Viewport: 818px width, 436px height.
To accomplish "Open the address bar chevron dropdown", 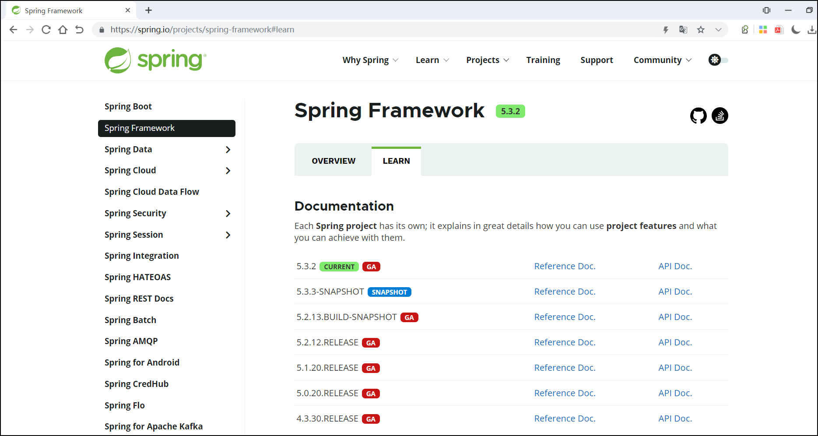I will tap(718, 30).
